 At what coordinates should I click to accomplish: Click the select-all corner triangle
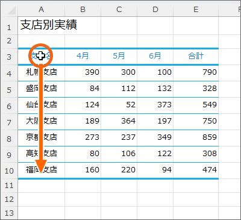[x=11, y=11]
